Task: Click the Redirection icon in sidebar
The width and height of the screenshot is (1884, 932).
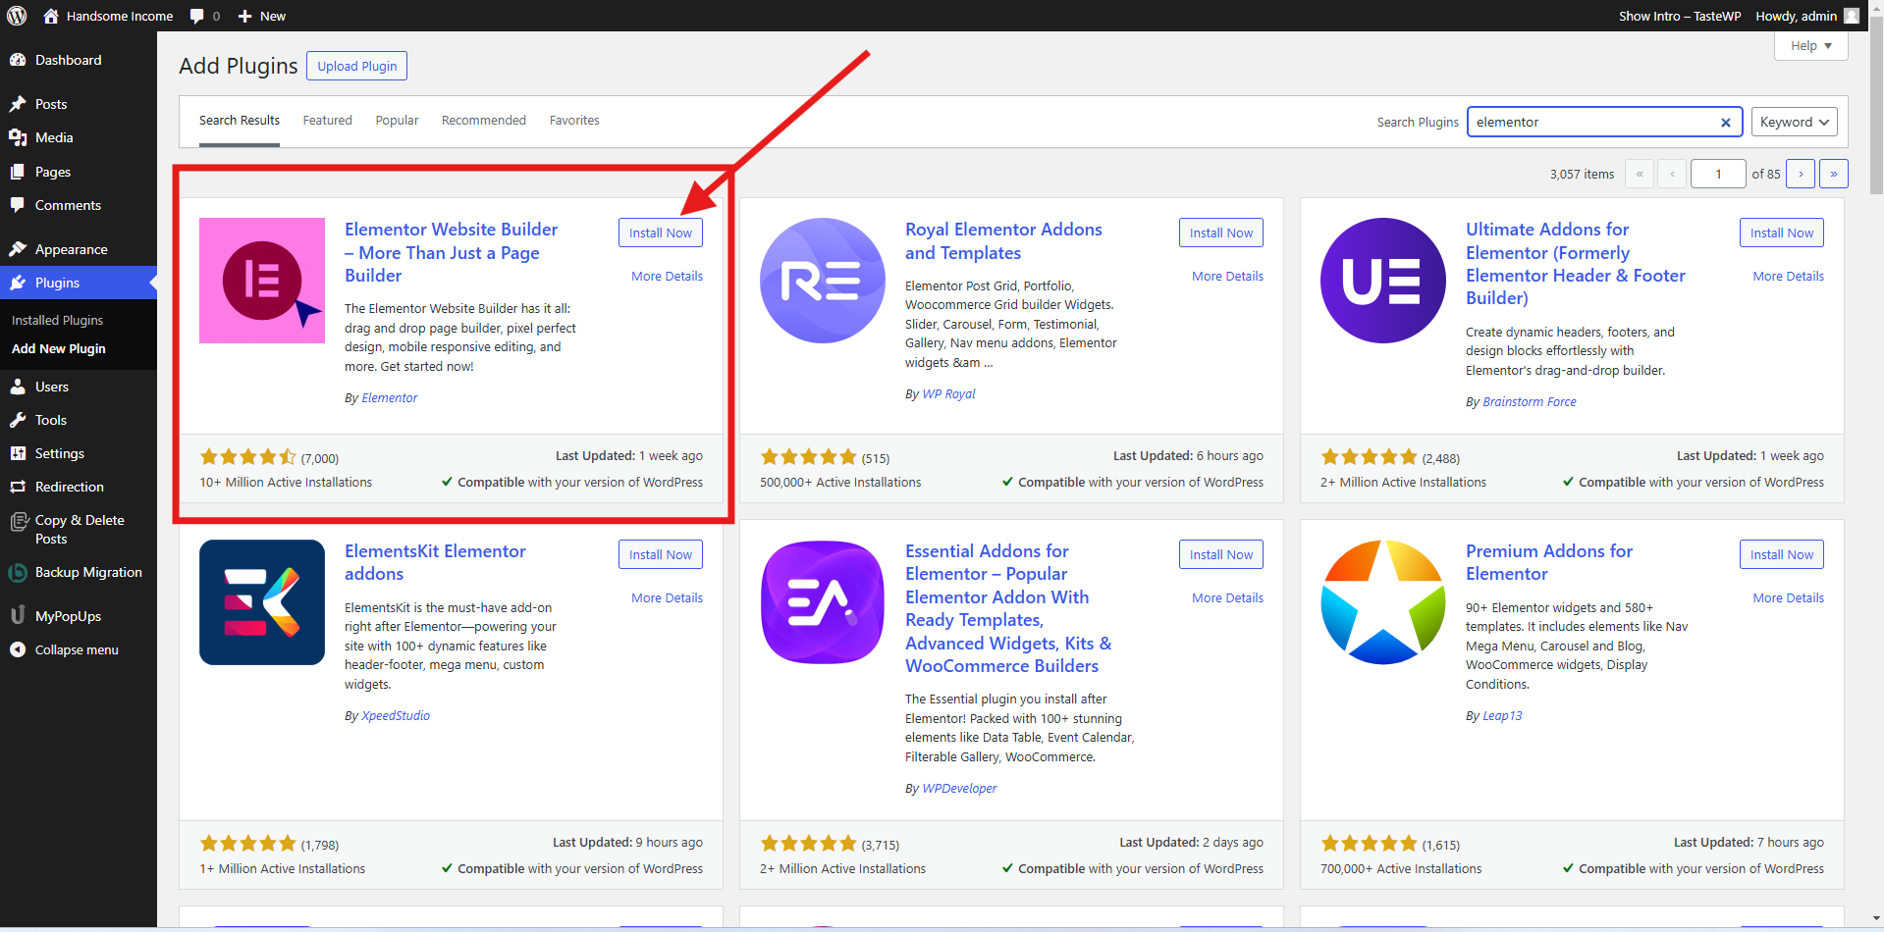Action: coord(18,487)
